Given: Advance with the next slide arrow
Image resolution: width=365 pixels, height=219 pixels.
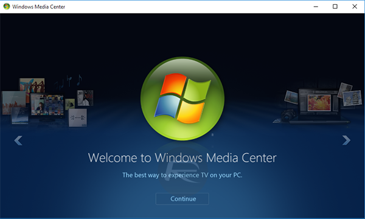Looking at the screenshot, I should coord(346,140).
